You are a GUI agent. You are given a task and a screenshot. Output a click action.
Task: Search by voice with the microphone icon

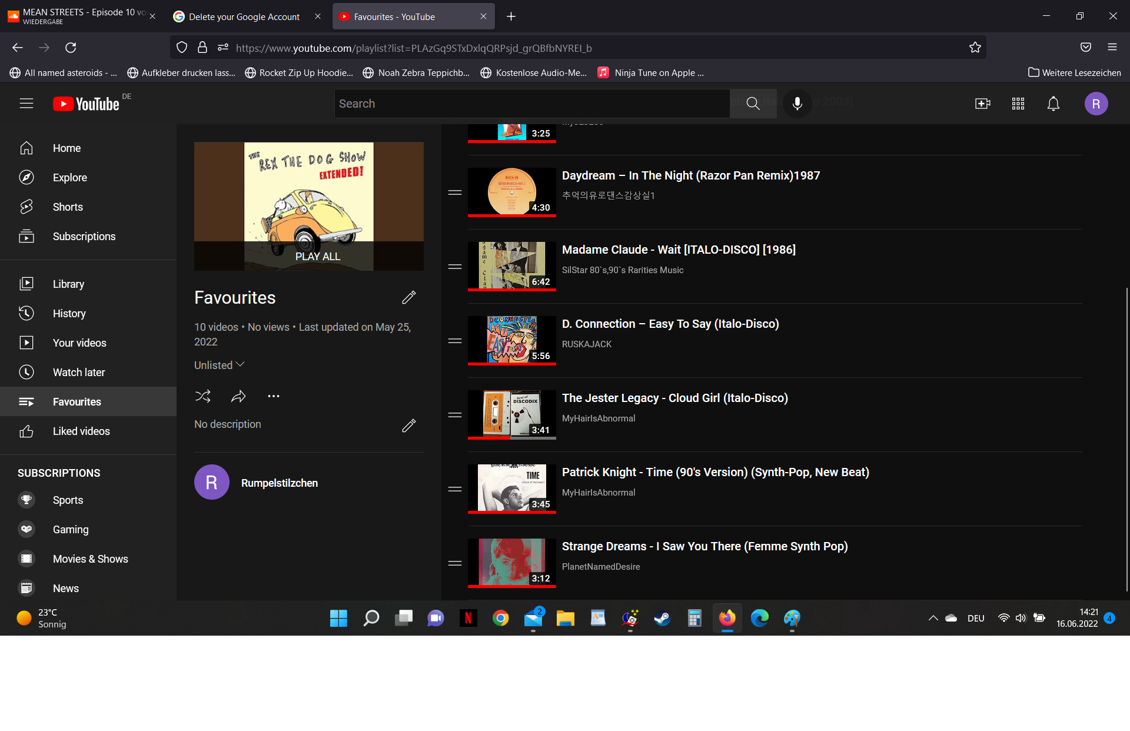click(797, 104)
